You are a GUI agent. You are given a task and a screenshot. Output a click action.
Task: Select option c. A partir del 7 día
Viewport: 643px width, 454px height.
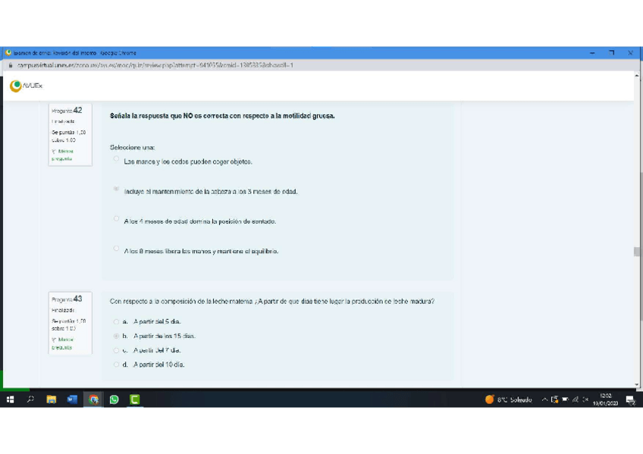(x=117, y=350)
